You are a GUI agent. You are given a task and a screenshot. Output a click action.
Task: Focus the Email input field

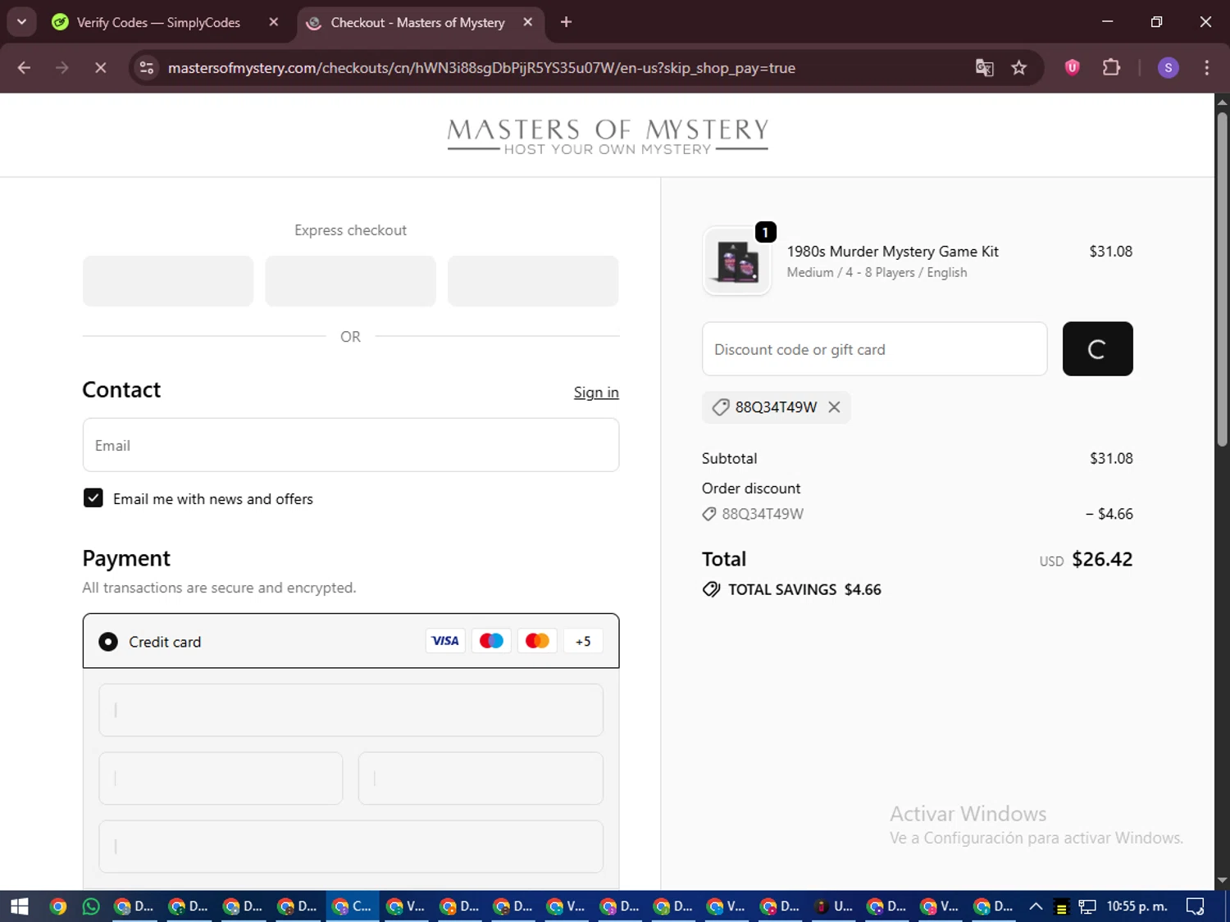coord(351,445)
